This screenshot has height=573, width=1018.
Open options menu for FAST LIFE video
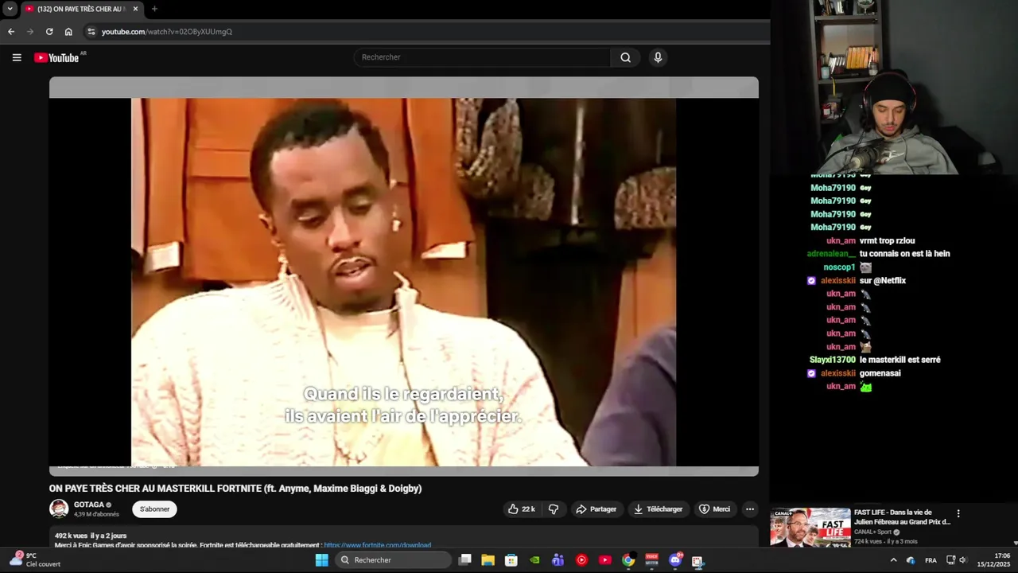click(958, 514)
